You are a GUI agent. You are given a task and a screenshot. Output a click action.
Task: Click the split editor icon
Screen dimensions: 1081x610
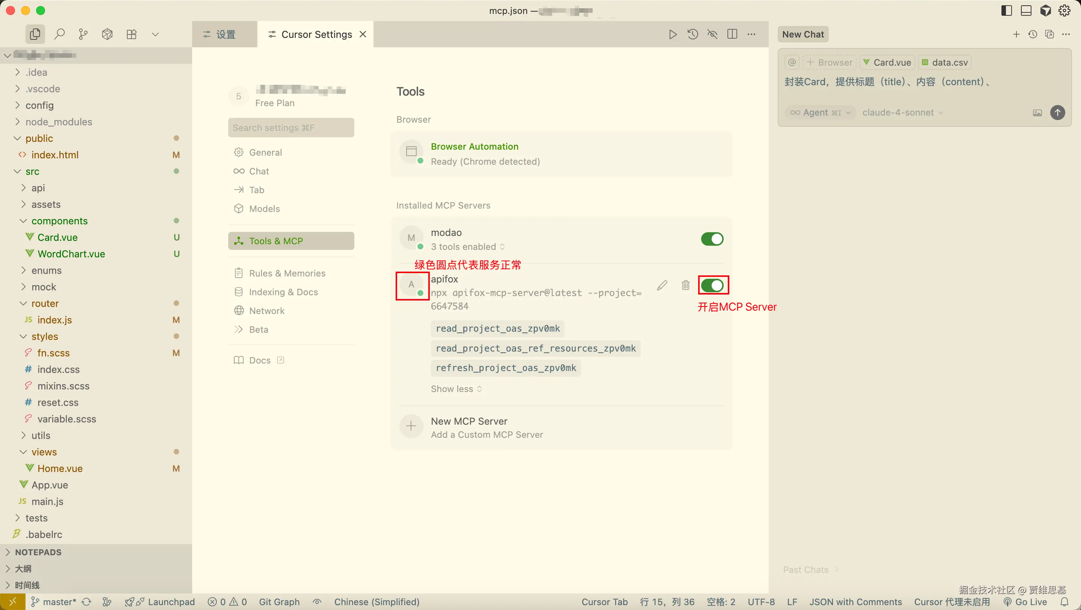732,35
